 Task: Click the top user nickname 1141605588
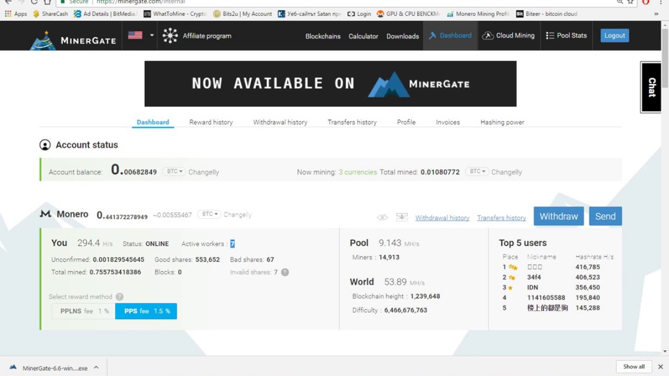[546, 298]
